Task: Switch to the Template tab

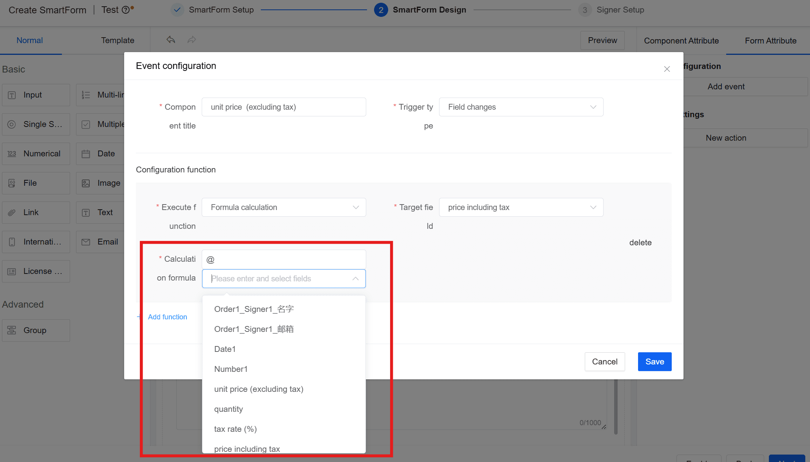Action: [x=118, y=40]
